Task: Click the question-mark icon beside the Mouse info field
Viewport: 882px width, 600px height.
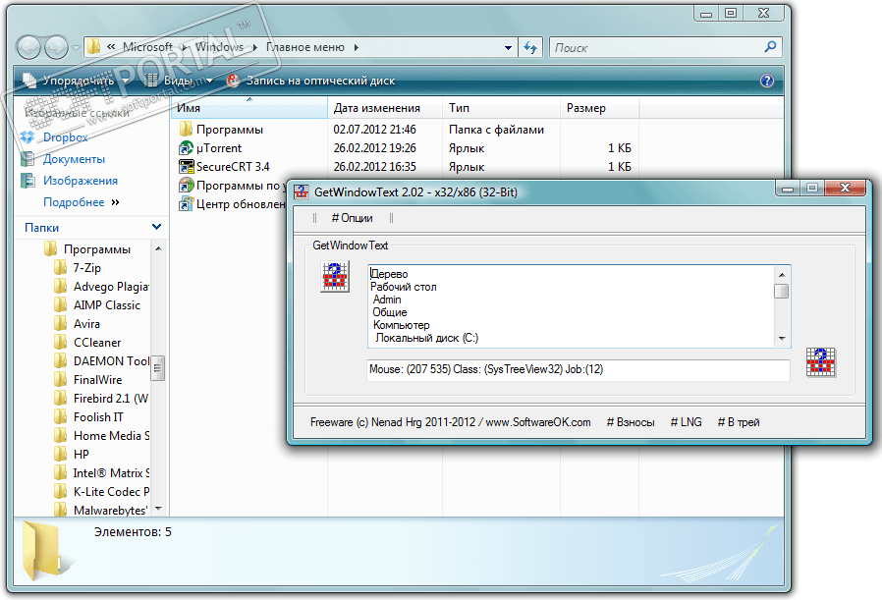Action: click(821, 362)
